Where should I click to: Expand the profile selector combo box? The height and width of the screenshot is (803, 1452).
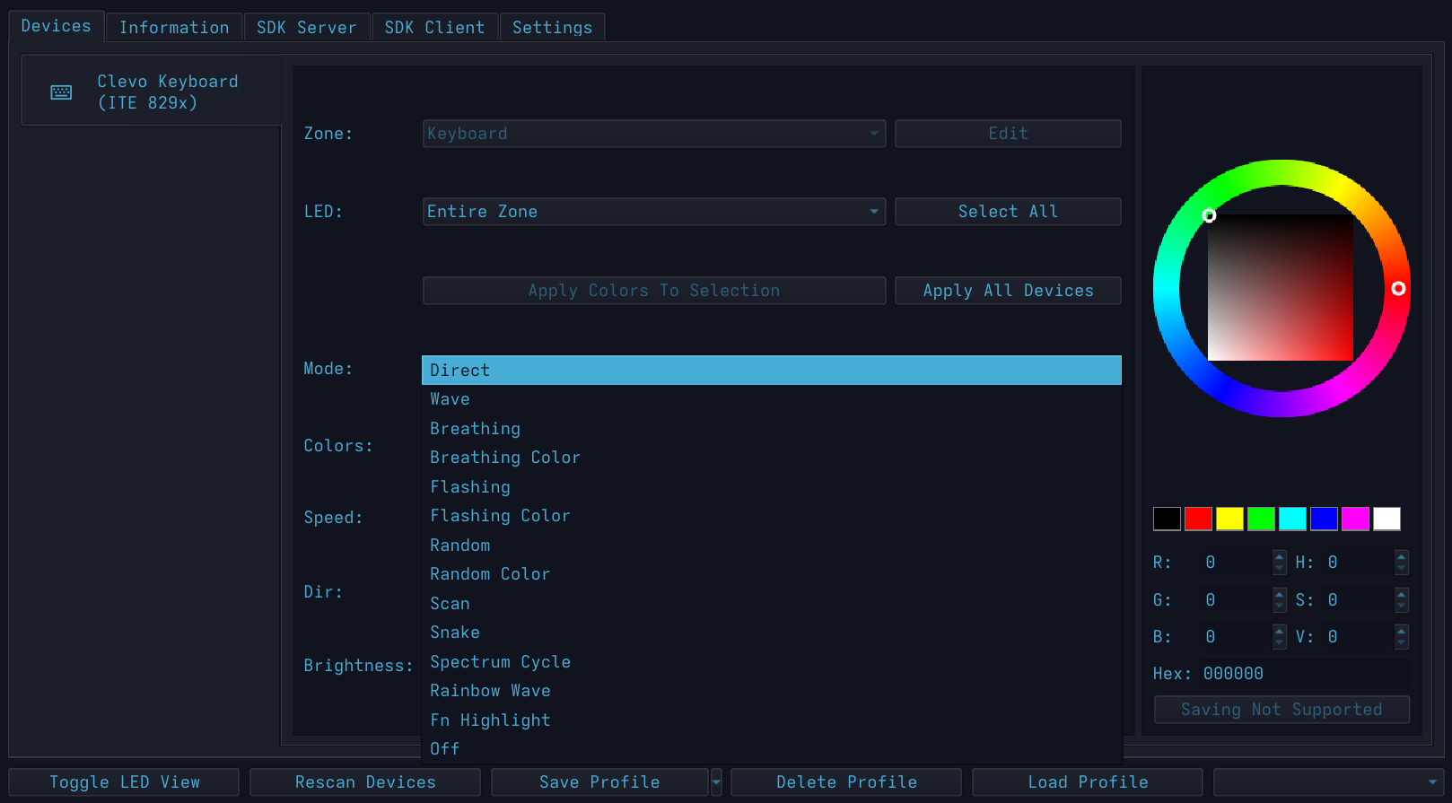click(1328, 782)
